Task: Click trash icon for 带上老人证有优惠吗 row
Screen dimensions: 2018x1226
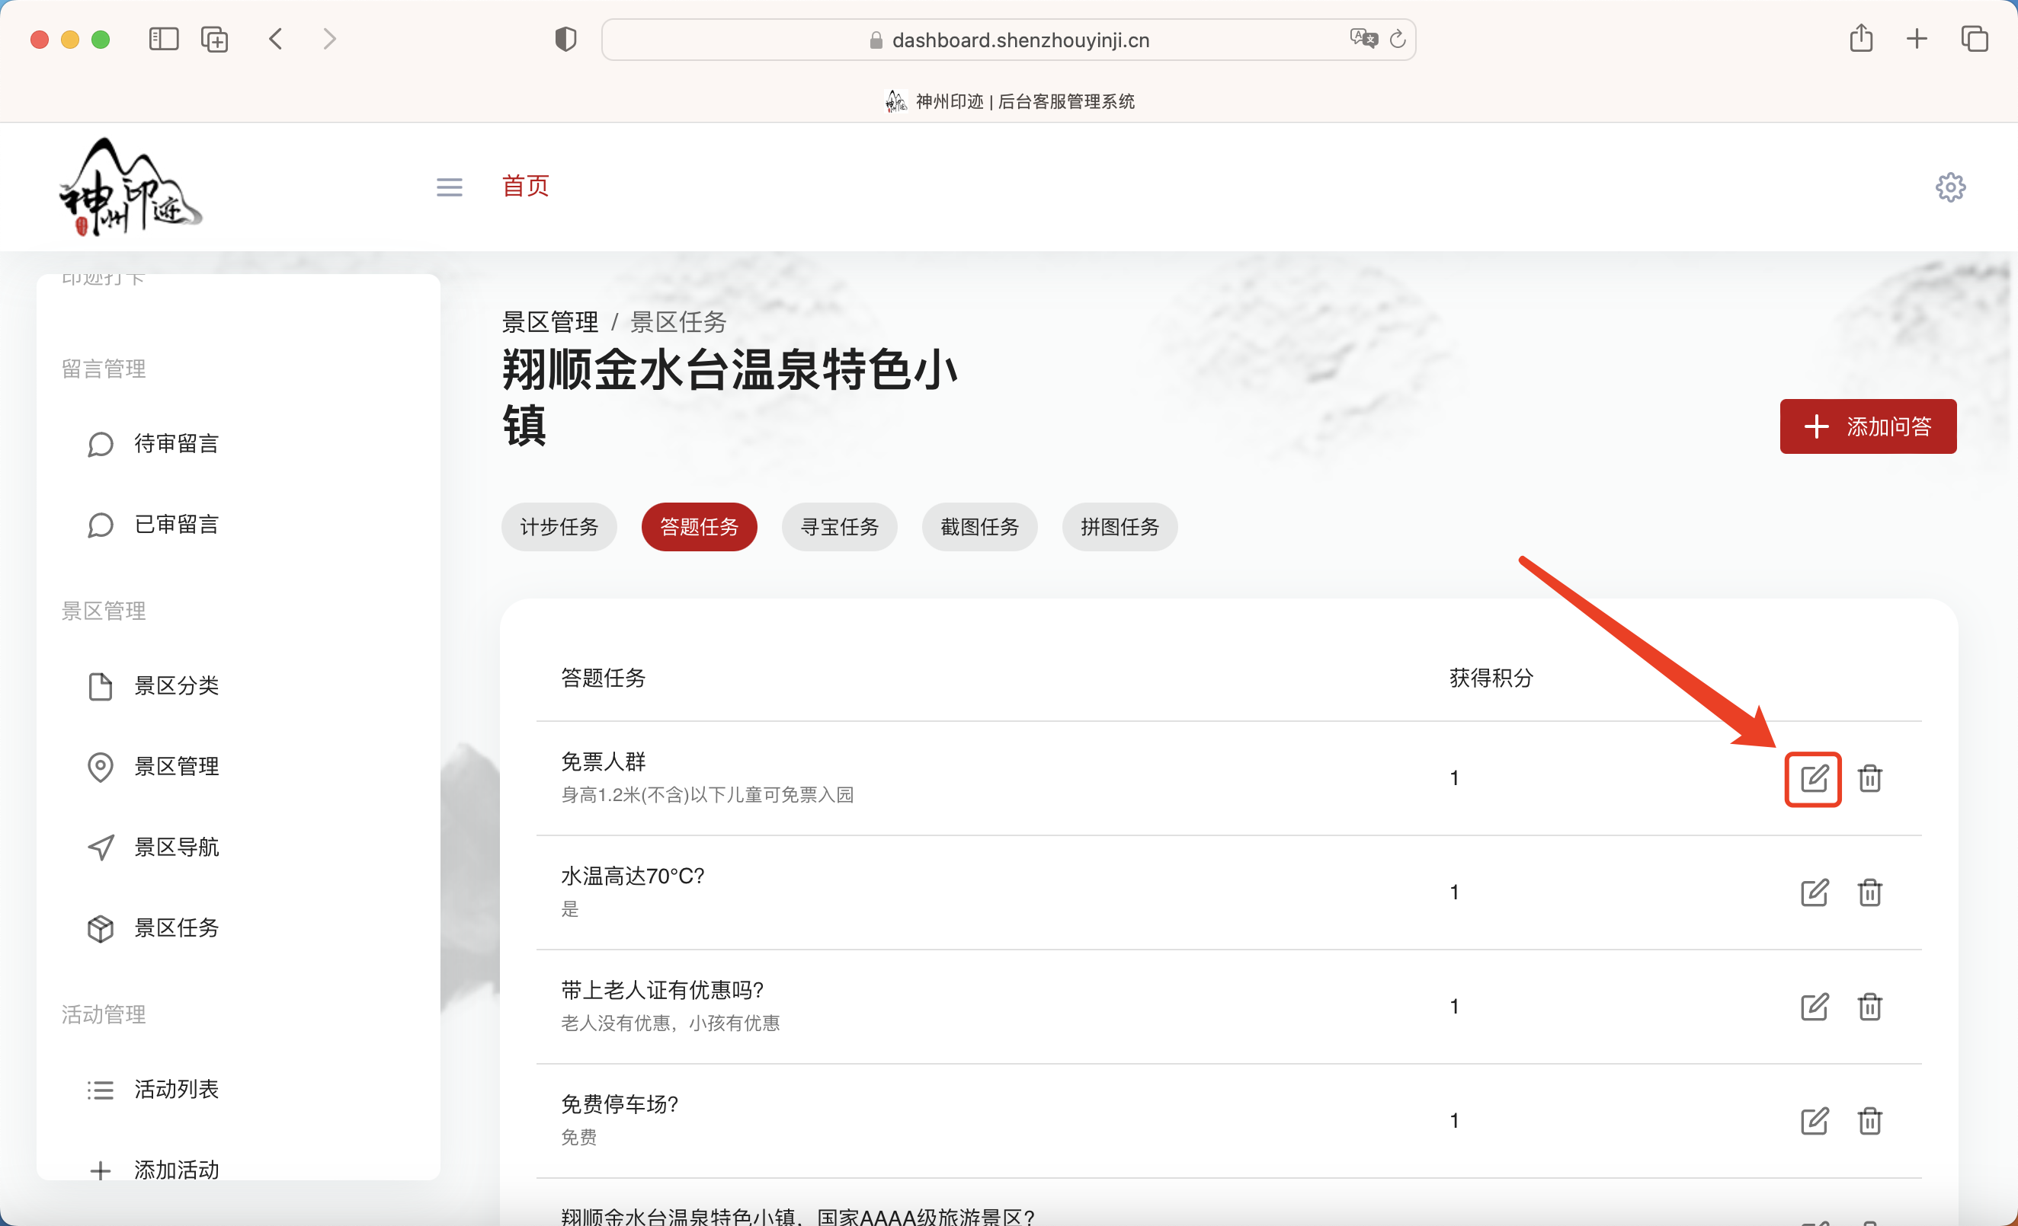Action: click(1869, 1006)
